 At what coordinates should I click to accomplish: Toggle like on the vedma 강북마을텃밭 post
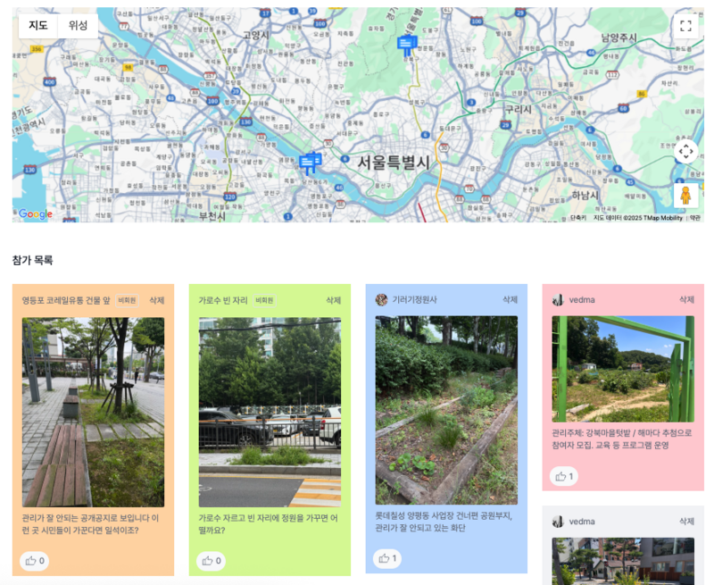pyautogui.click(x=564, y=476)
